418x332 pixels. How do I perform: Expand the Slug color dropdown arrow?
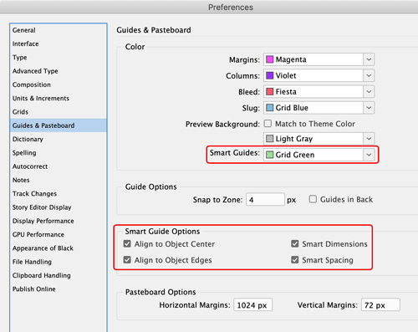(x=369, y=108)
